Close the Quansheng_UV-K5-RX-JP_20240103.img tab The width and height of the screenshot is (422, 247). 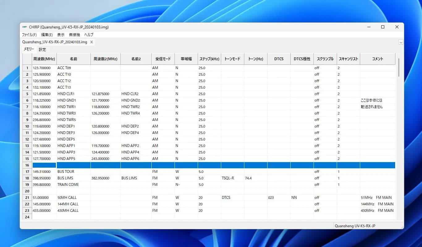pyautogui.click(x=91, y=42)
